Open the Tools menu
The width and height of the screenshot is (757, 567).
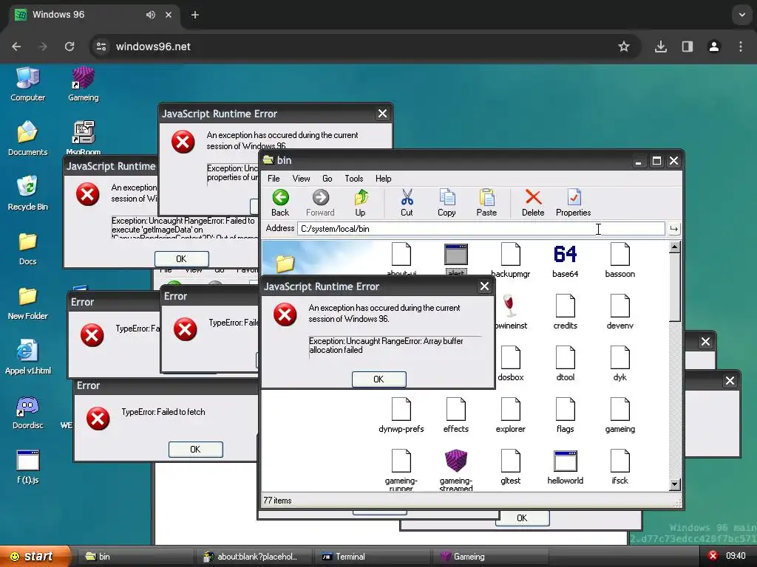click(354, 179)
